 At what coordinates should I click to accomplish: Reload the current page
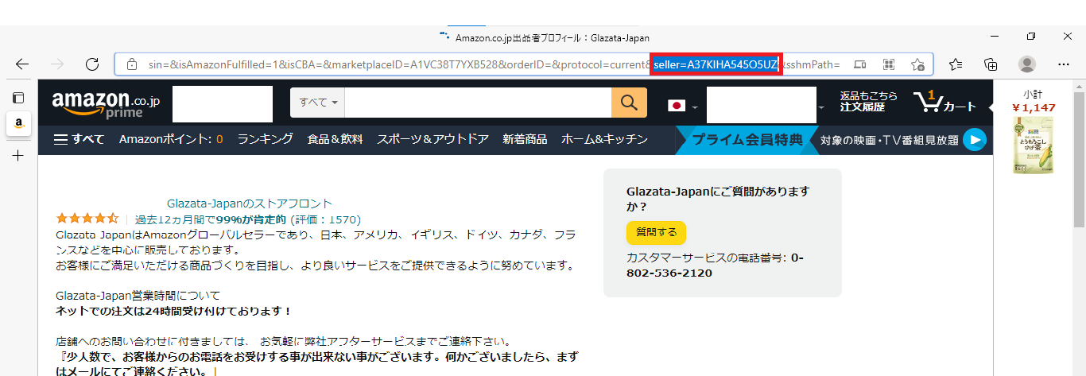pos(92,64)
